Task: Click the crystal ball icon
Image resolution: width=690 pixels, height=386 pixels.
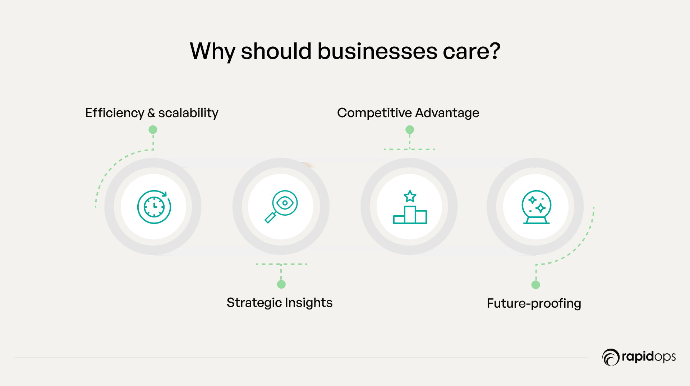Action: (x=536, y=207)
